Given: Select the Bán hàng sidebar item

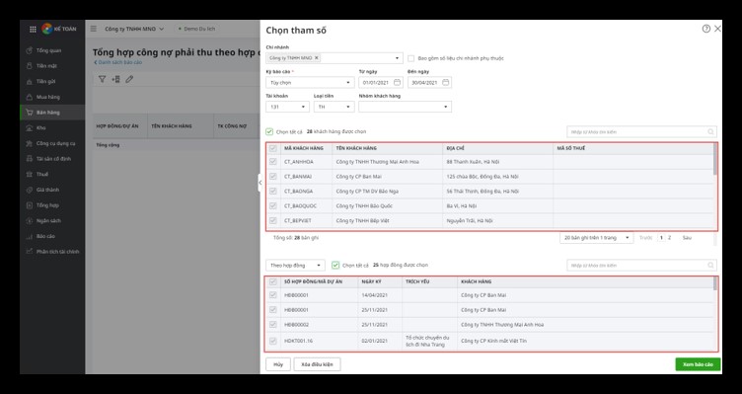Looking at the screenshot, I should (x=52, y=113).
